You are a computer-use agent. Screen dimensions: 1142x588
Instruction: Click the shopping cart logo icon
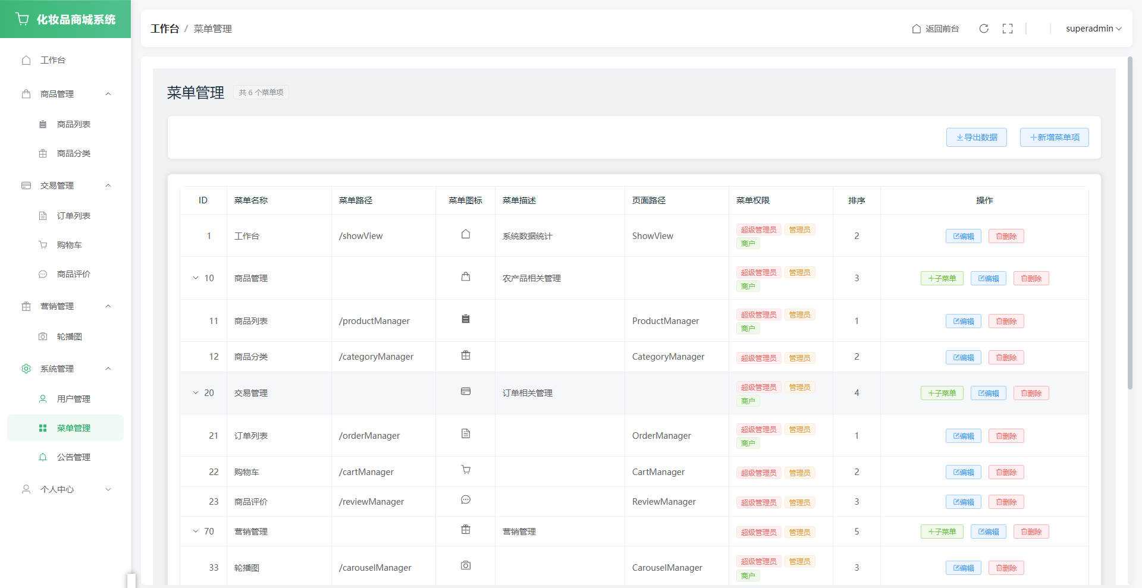[x=23, y=19]
